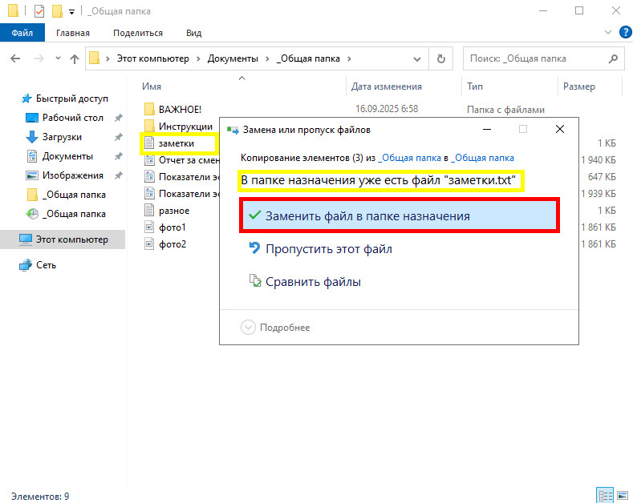Choose Пропустить этот файл option
This screenshot has width=633, height=503.
[328, 249]
